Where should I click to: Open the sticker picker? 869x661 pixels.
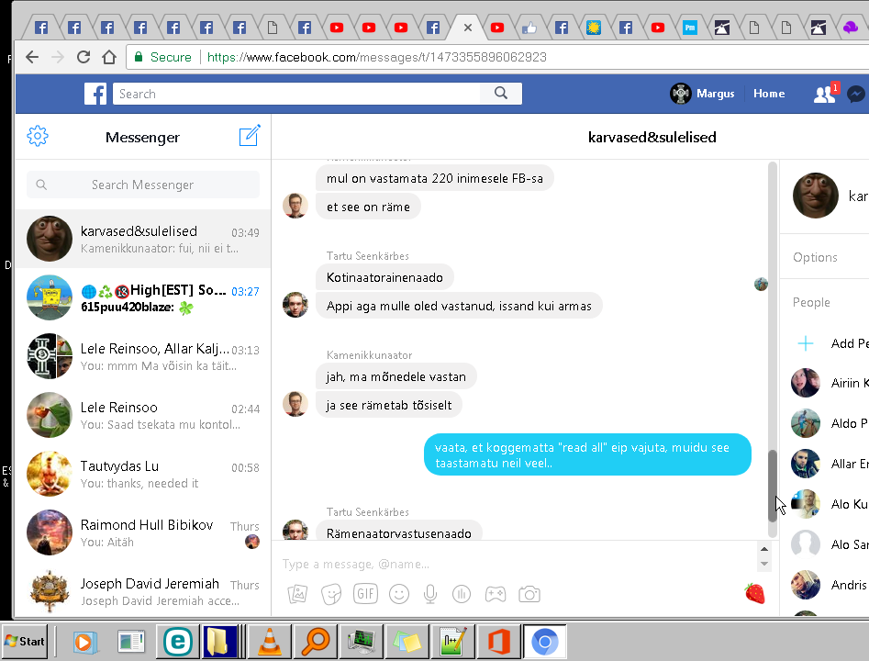tap(331, 595)
